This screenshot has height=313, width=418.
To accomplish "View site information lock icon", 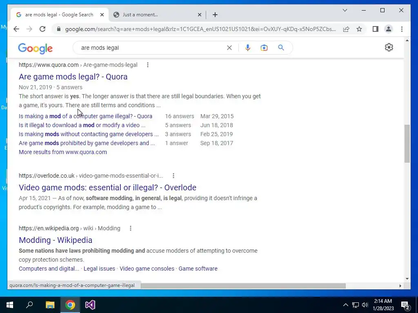I will pos(59,29).
